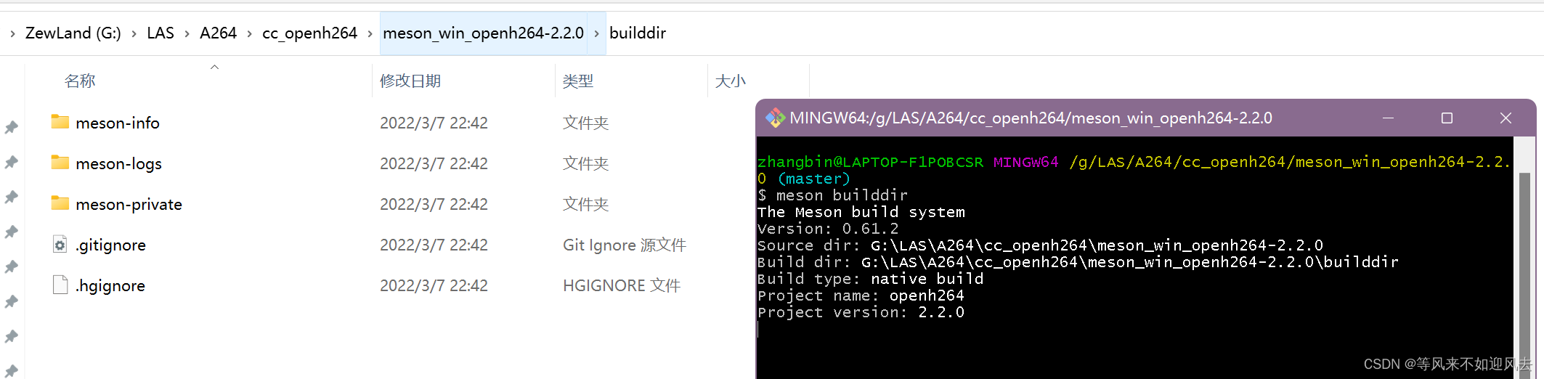Sort by the 类型 column header
1544x379 pixels.
[x=578, y=81]
